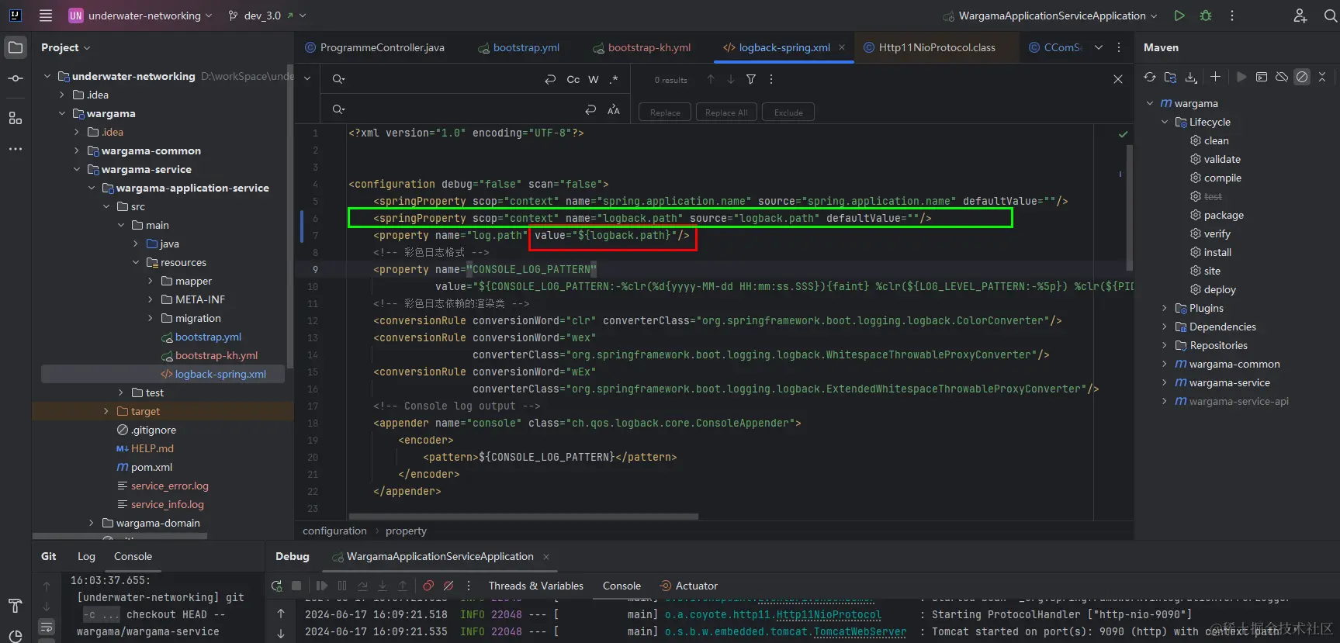Collapse the resources folder
Viewport: 1340px width, 643px height.
[136, 262]
